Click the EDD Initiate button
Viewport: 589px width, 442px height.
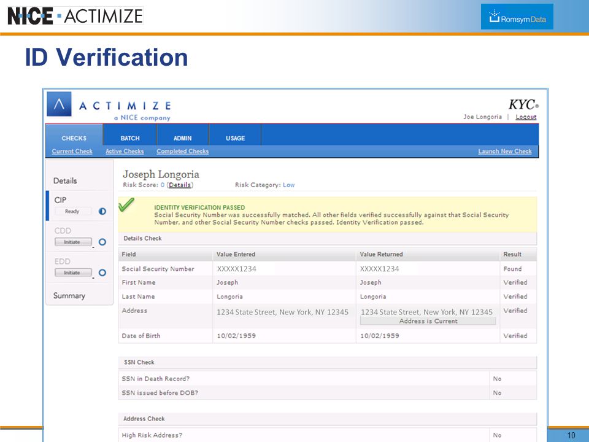tap(73, 273)
